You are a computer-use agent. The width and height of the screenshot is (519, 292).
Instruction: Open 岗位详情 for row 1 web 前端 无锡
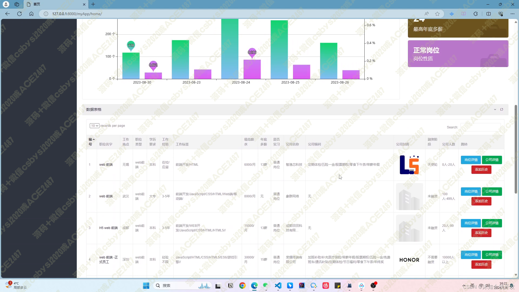pyautogui.click(x=471, y=160)
